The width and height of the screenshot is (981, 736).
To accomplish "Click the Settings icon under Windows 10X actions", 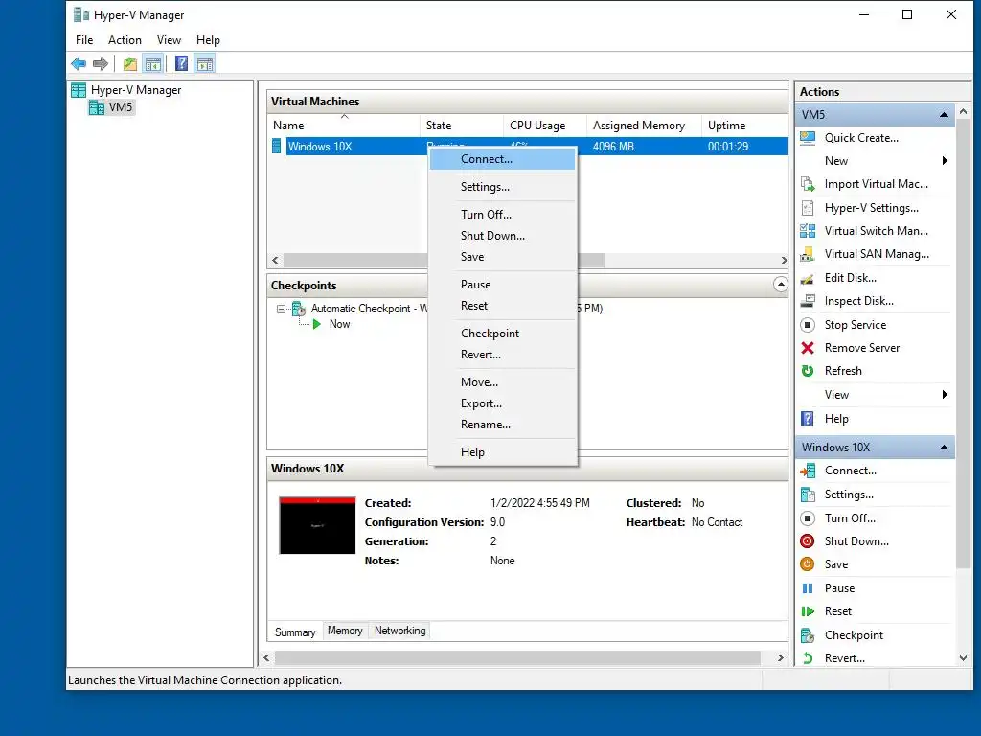I will 808,494.
